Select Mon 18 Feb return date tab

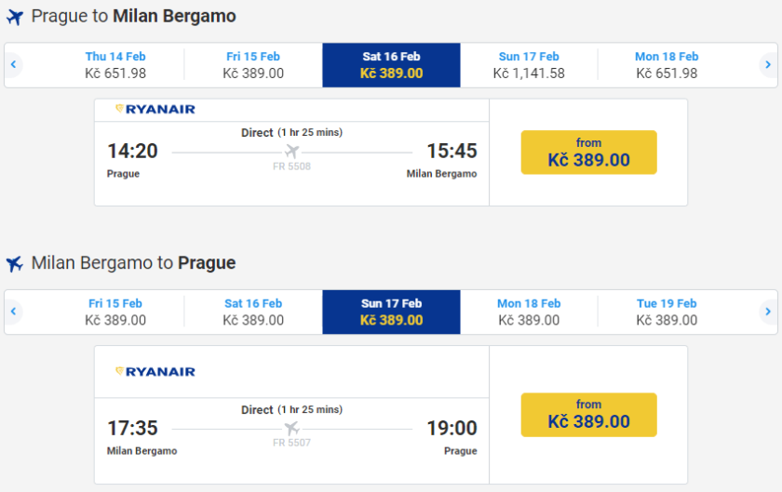click(x=529, y=312)
